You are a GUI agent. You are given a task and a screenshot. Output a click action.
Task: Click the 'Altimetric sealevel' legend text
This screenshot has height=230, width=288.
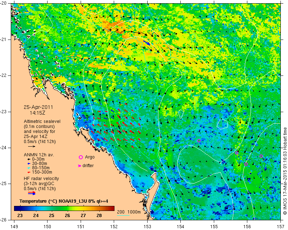pos(42,121)
